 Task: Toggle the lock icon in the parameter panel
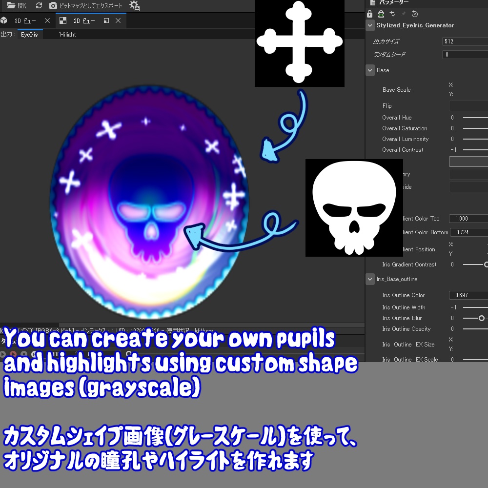click(x=370, y=14)
